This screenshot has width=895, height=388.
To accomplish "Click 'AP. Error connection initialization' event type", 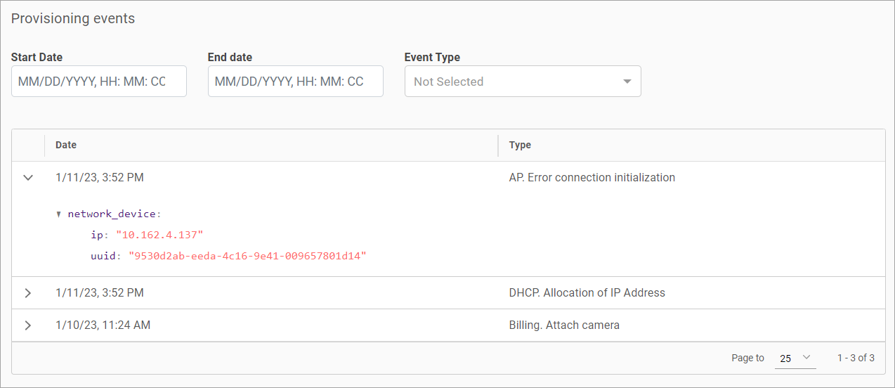I will coord(592,178).
